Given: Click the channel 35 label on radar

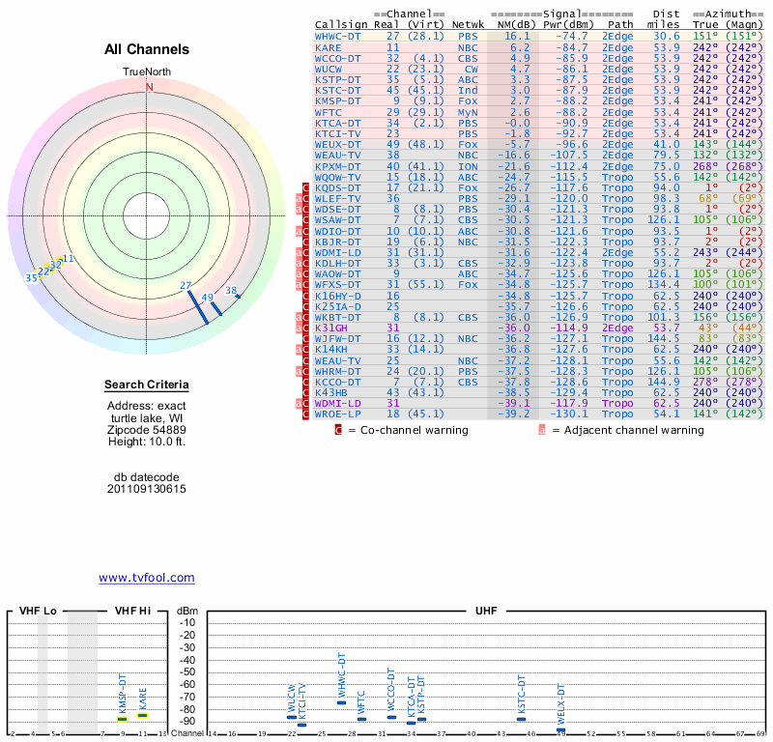Looking at the screenshot, I should [x=32, y=277].
